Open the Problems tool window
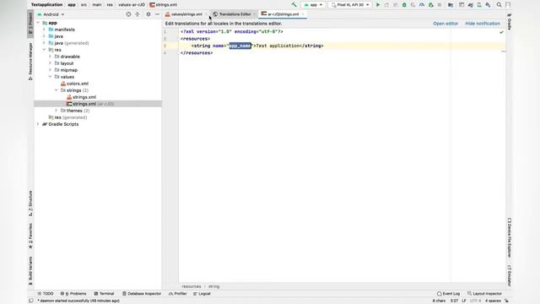Screen dimensions: 540x304 (x=73, y=294)
